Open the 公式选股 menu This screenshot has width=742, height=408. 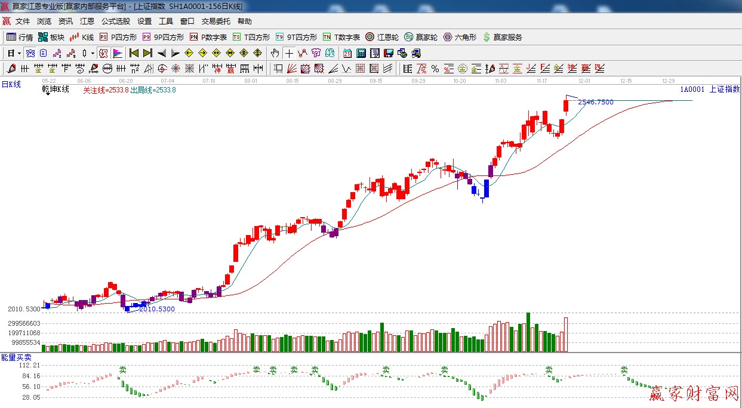pos(115,21)
